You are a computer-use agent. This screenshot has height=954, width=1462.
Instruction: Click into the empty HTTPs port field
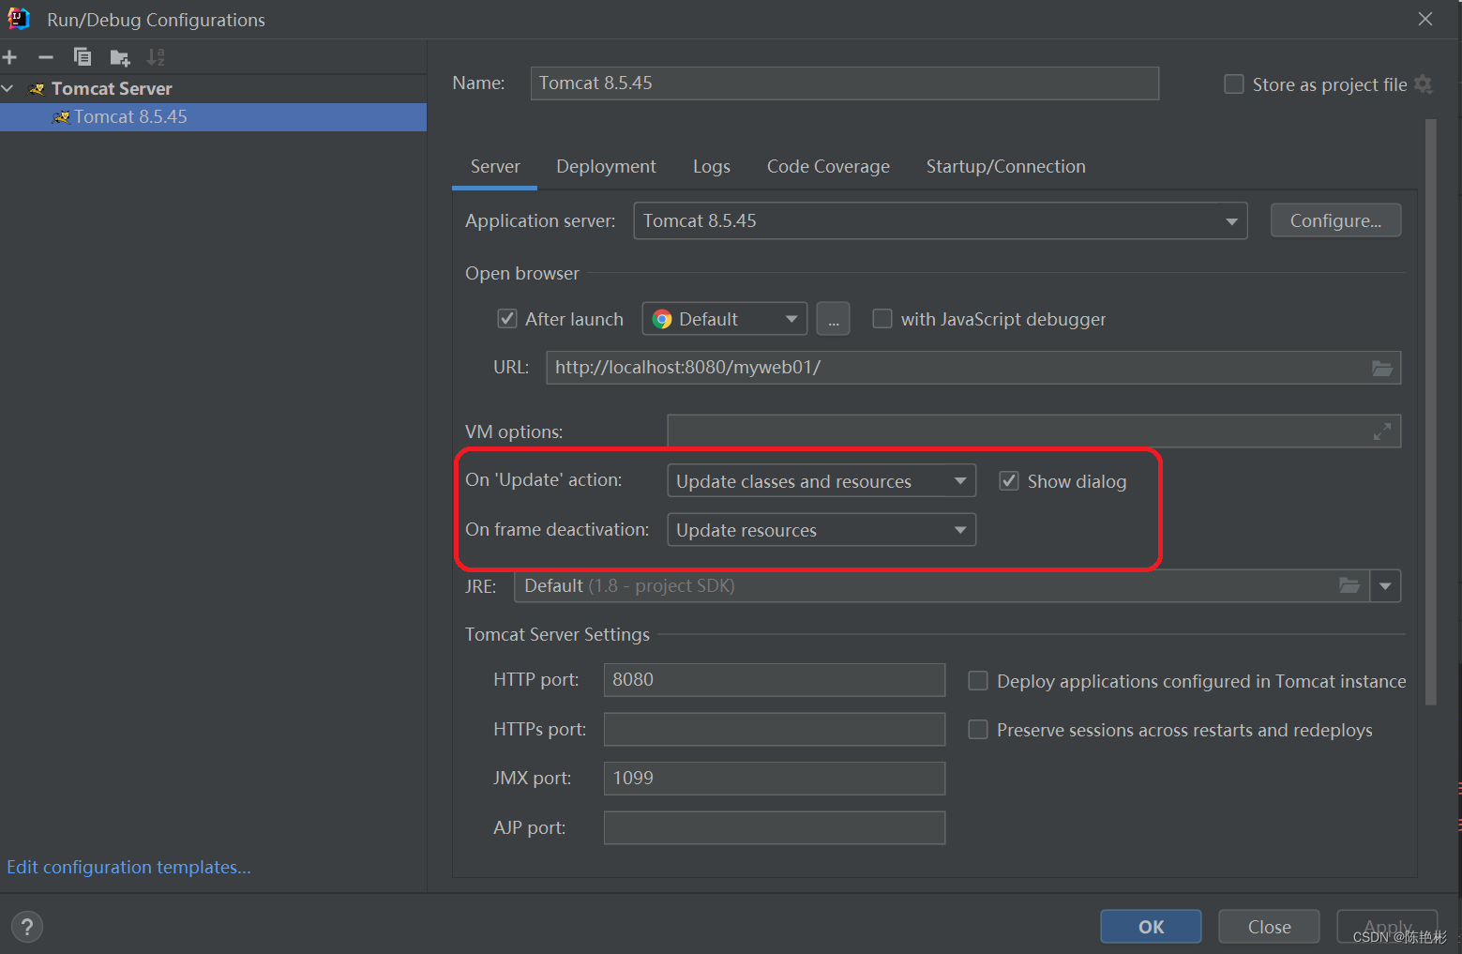point(775,730)
